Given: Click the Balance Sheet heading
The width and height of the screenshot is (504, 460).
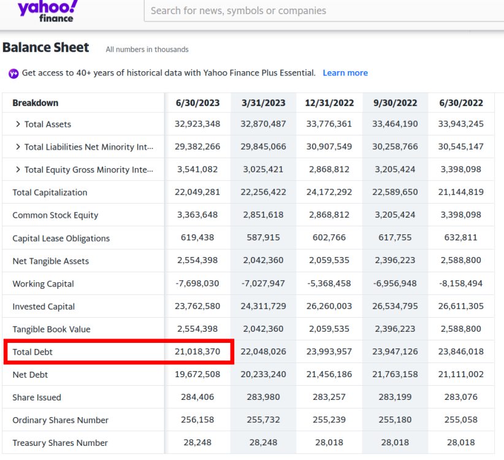Looking at the screenshot, I should 45,48.
